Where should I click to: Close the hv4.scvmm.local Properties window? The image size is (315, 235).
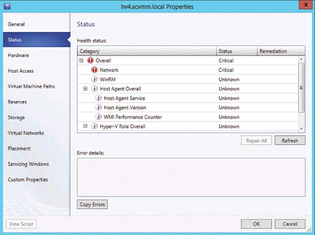306,5
